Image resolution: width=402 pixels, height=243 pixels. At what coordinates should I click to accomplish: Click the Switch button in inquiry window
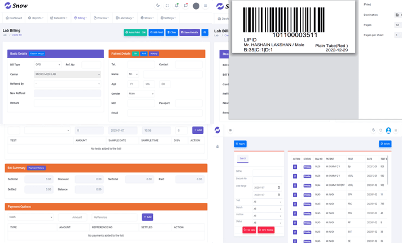pos(385,144)
